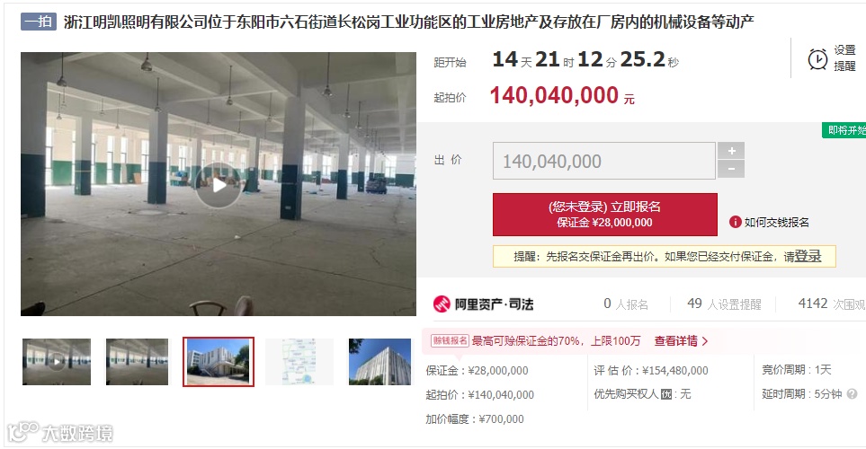Select the highlighted building exterior thumbnail
The width and height of the screenshot is (866, 449).
click(x=219, y=362)
